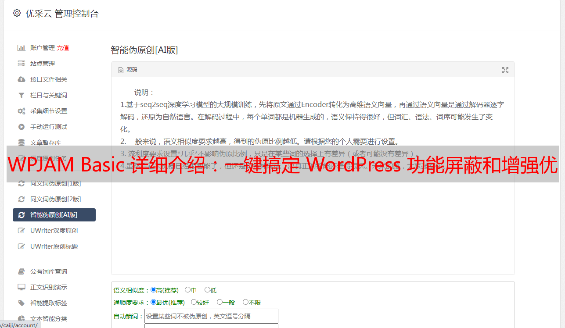Click the gear icon beside 优采云 管理控制台
Screen dimensions: 565x328
tap(17, 13)
